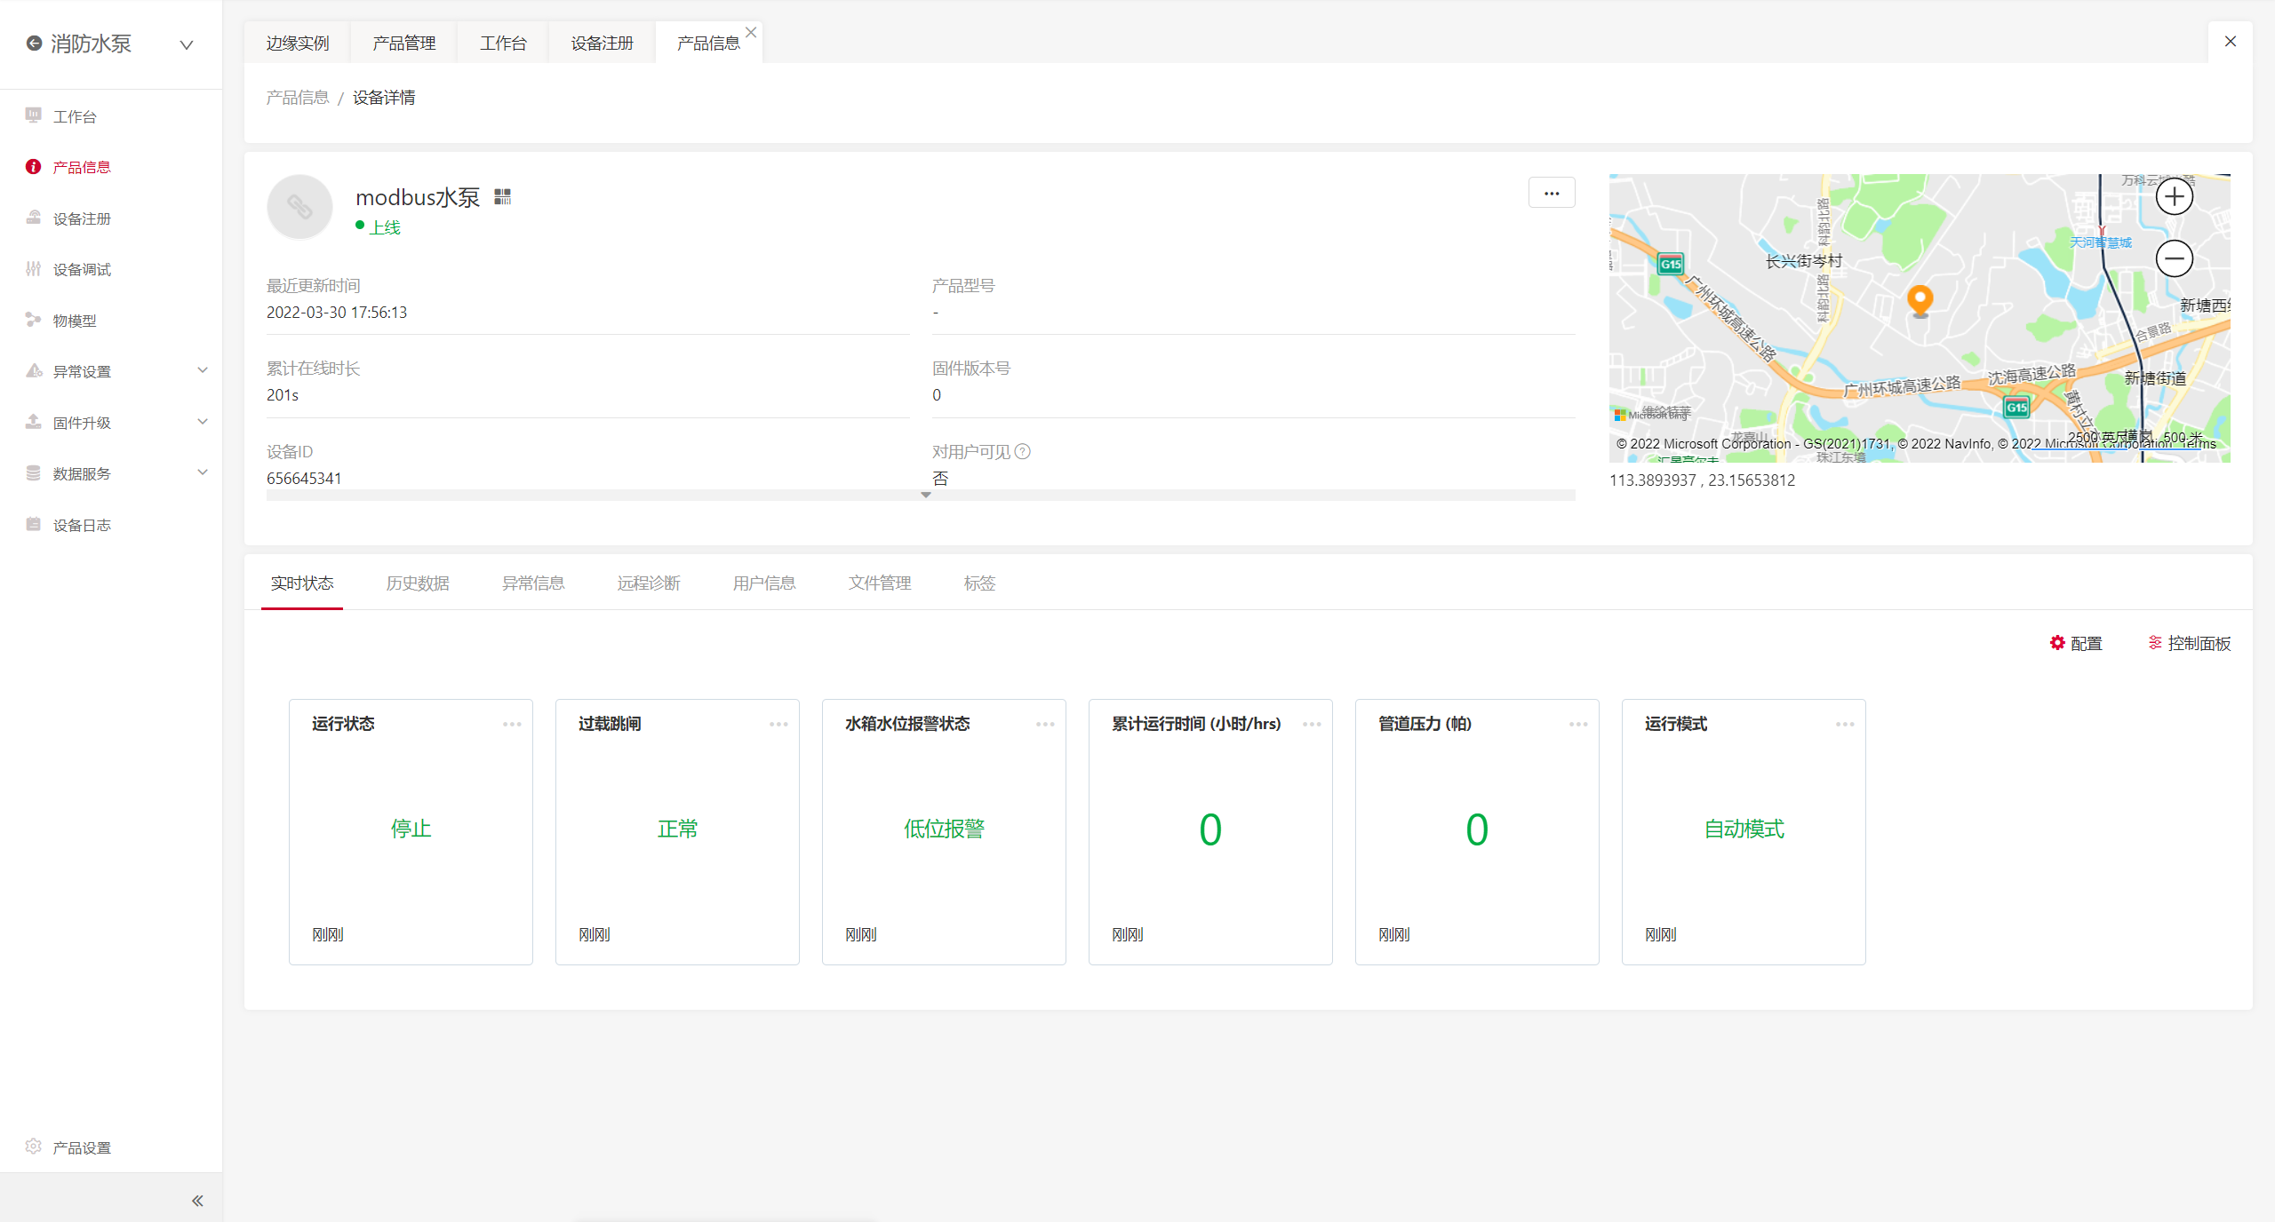Image resolution: width=2275 pixels, height=1222 pixels.
Task: Go to 产品信息 breadcrumb link
Action: 298,98
